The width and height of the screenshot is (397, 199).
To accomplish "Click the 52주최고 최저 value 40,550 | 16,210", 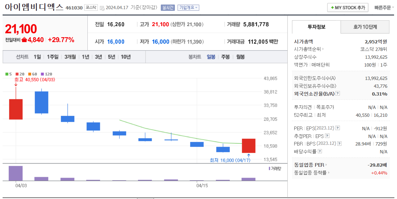I will tap(372, 115).
